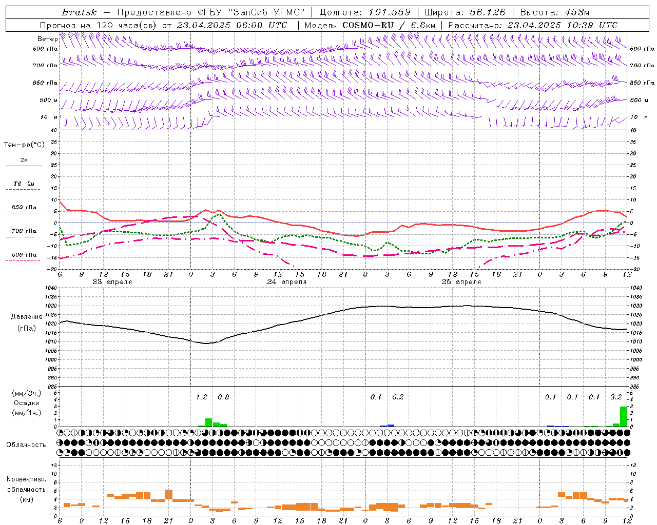The width and height of the screenshot is (657, 525).
Task: Click the "24 апреля" date label
Action: click(286, 281)
